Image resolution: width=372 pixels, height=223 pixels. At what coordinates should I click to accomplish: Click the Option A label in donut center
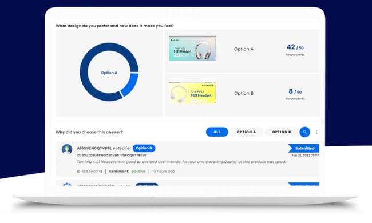[x=109, y=73]
